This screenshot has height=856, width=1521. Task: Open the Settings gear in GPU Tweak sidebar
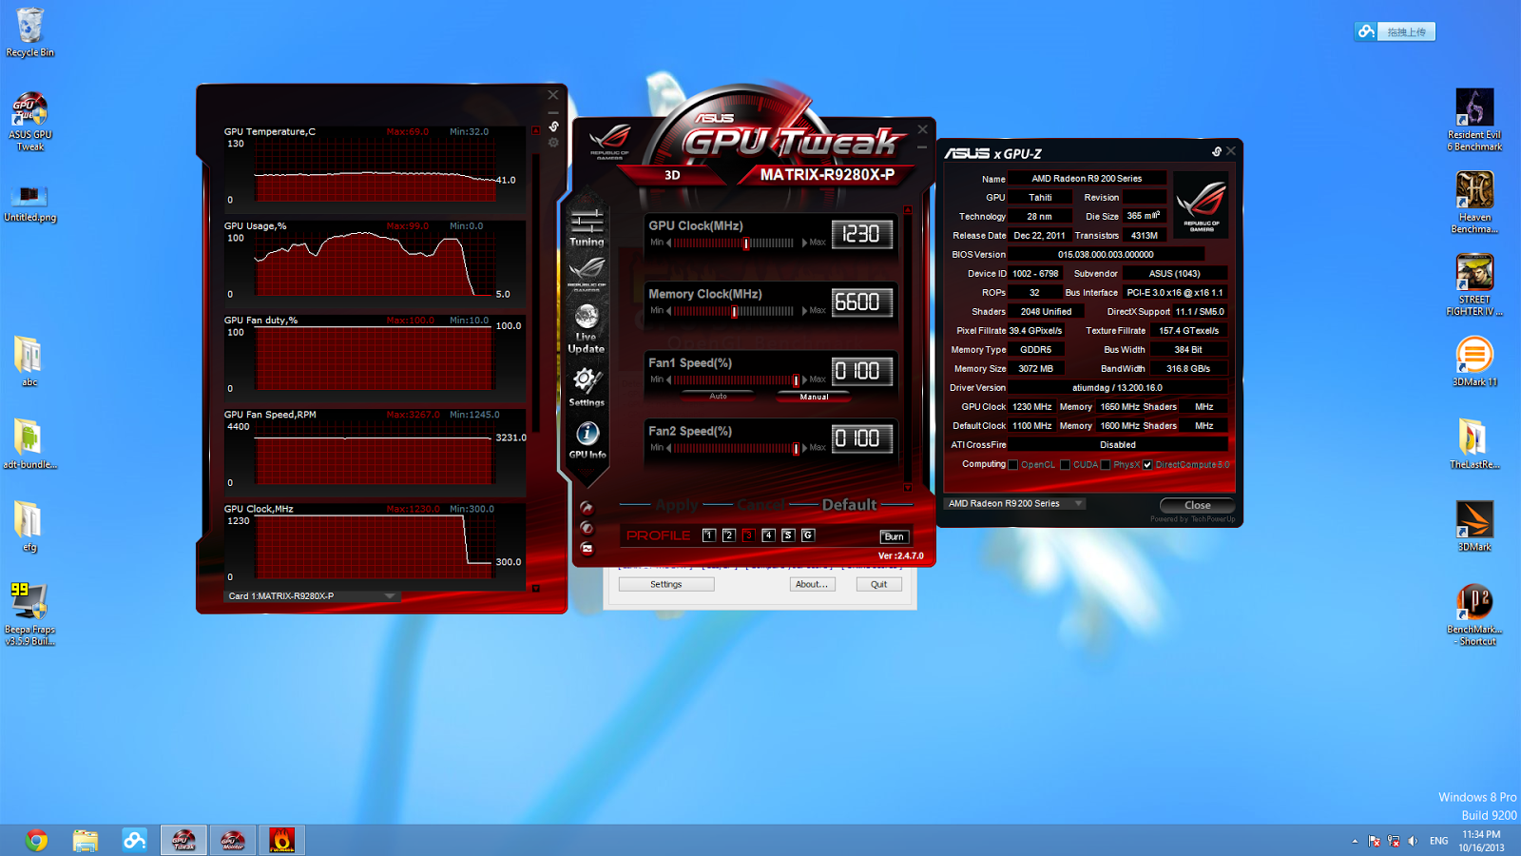click(x=587, y=386)
